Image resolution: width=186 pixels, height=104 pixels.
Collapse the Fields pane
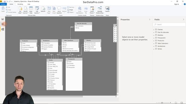point(183,19)
